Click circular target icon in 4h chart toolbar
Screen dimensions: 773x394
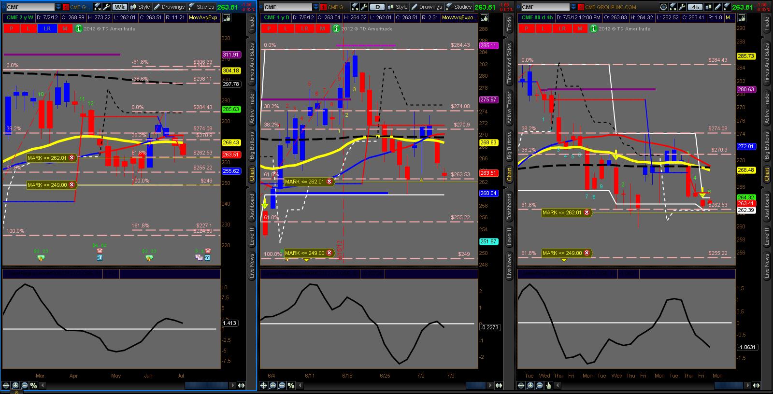[x=663, y=7]
